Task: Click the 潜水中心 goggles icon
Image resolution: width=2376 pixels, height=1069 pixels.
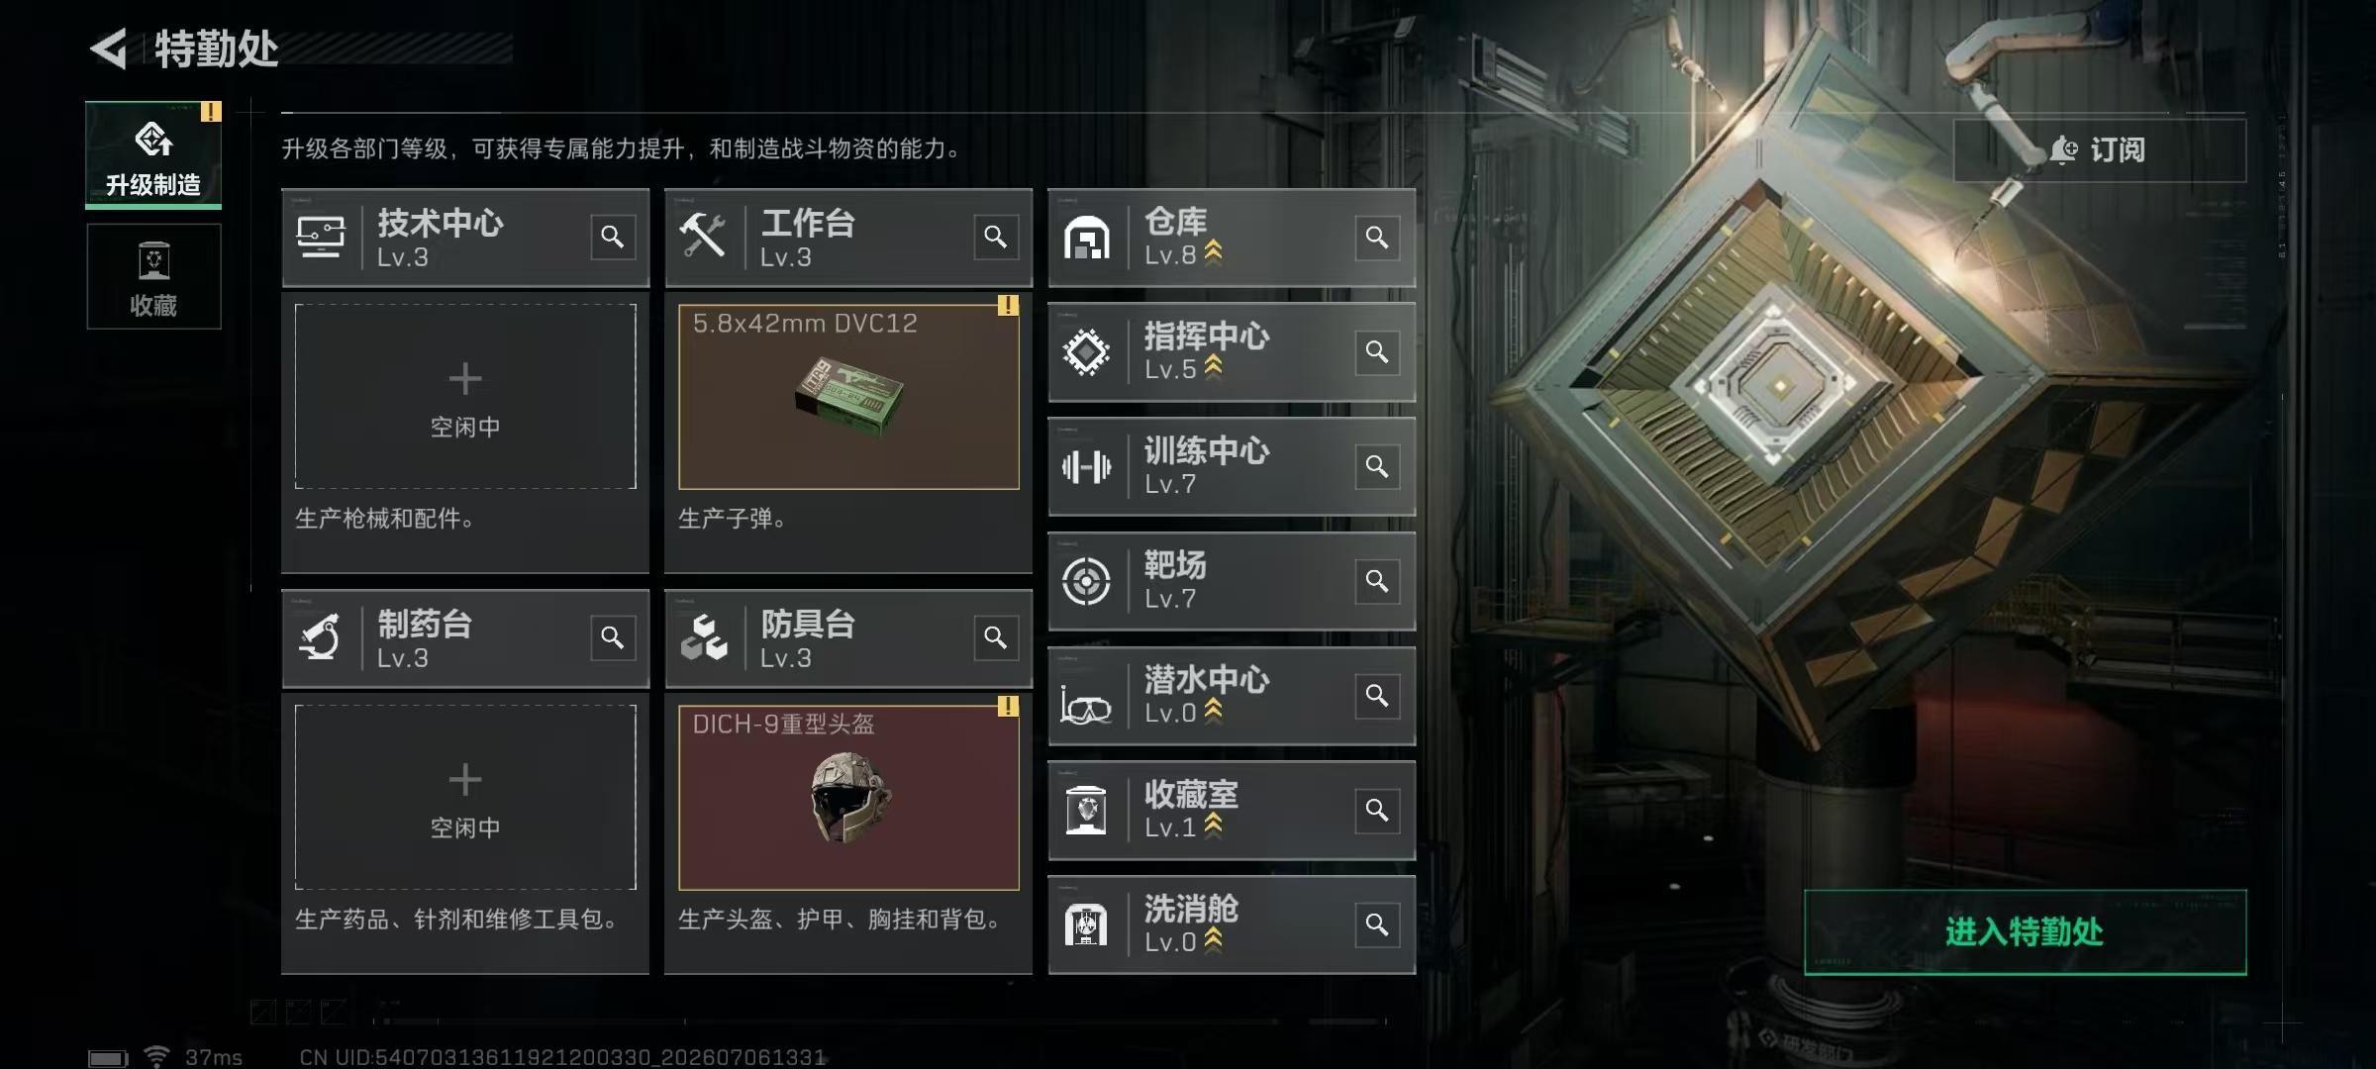Action: point(1086,705)
